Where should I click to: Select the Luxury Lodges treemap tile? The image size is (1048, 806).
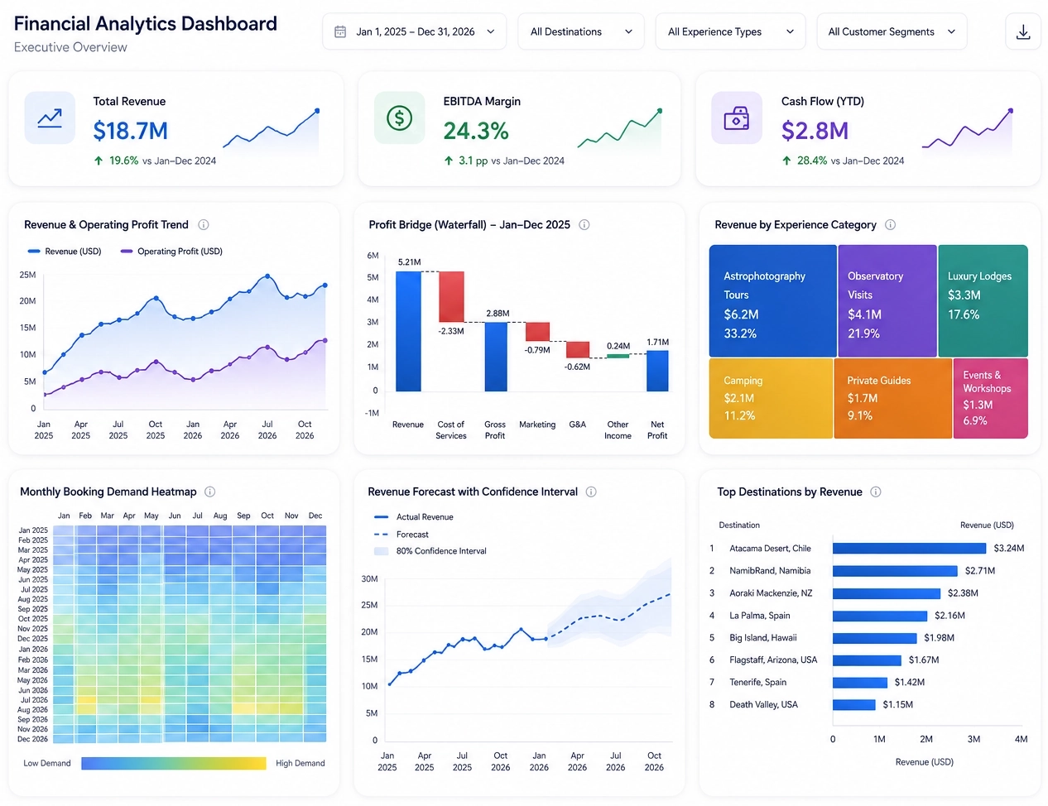tap(983, 300)
